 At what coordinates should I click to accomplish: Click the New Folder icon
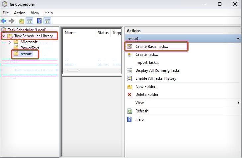pyautogui.click(x=130, y=87)
